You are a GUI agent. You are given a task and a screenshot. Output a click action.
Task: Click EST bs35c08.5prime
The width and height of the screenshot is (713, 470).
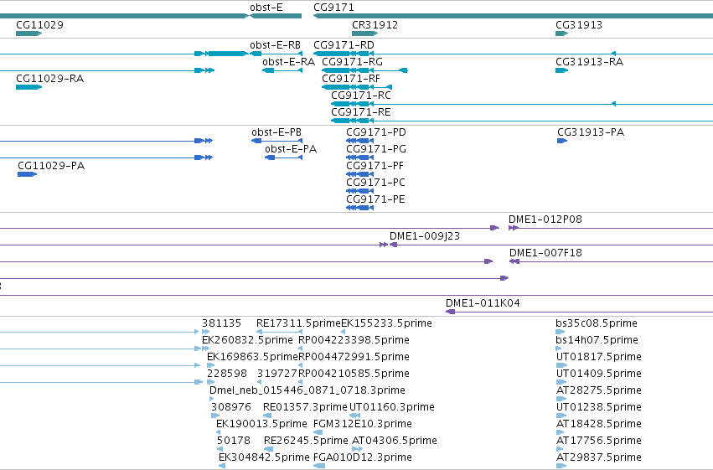[597, 323]
